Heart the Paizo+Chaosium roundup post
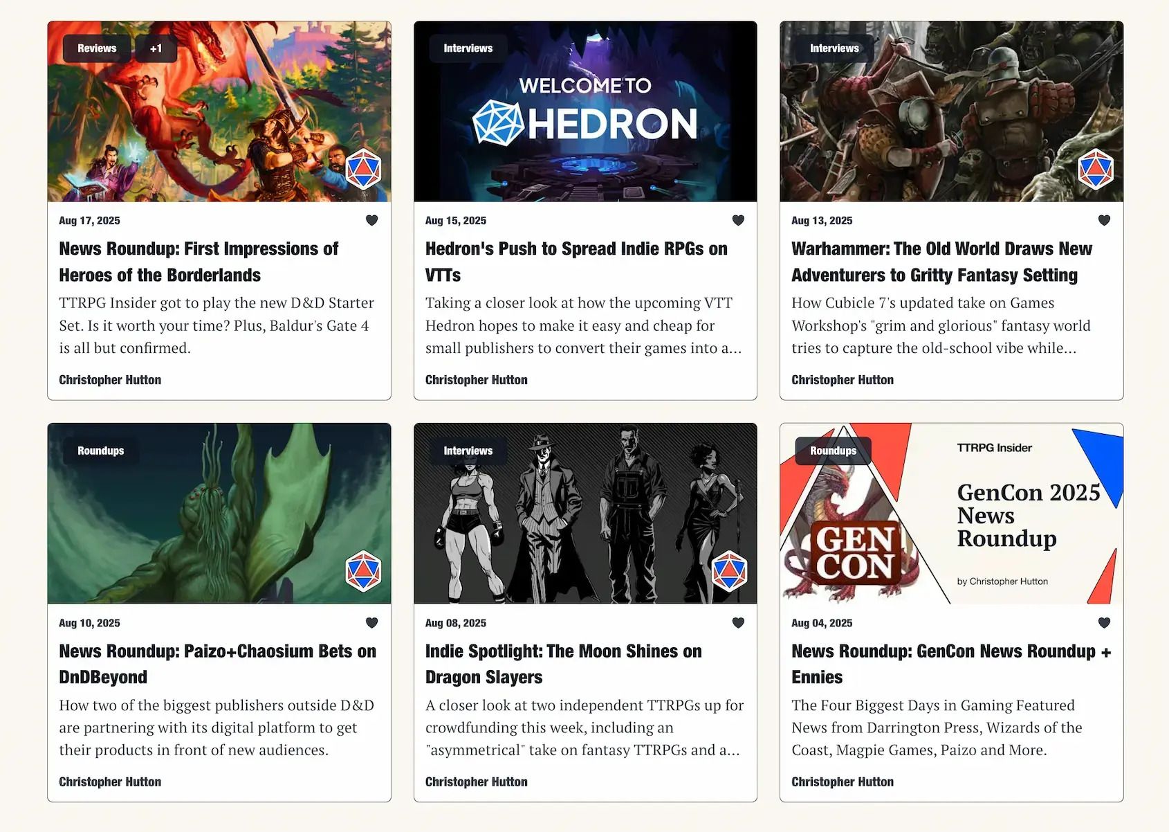Viewport: 1169px width, 832px height. 371,622
